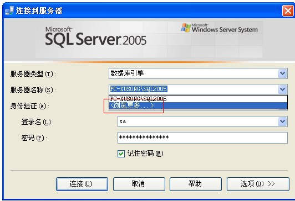Screen dimensions: 295x201
Task: Collapse the 服务器名称 dropdown arrow
Action: point(282,89)
